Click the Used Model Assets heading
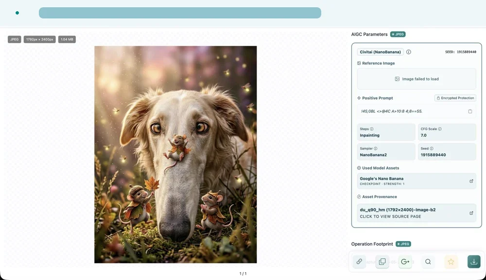Screen dimensions: 486x280 [381, 168]
